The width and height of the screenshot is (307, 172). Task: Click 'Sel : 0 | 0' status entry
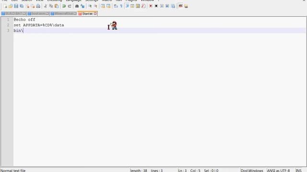211,171
